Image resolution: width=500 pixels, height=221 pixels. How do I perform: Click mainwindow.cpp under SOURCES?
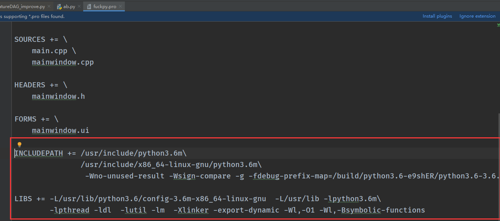coord(63,62)
